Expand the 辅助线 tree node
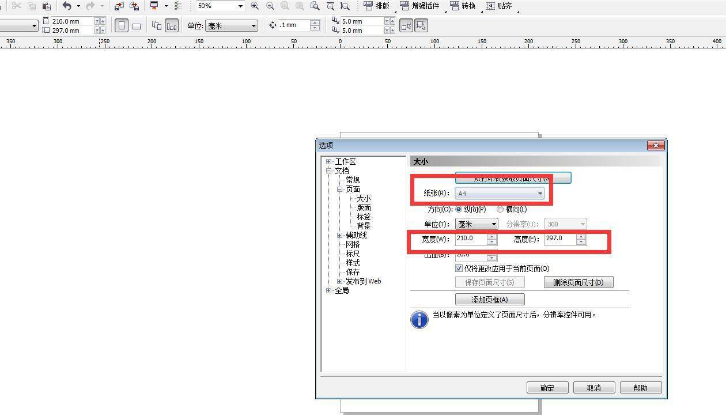 pos(340,235)
